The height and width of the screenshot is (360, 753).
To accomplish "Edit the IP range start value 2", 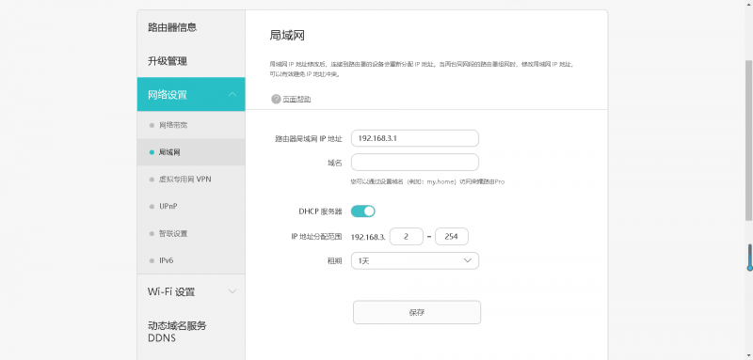I will point(407,236).
